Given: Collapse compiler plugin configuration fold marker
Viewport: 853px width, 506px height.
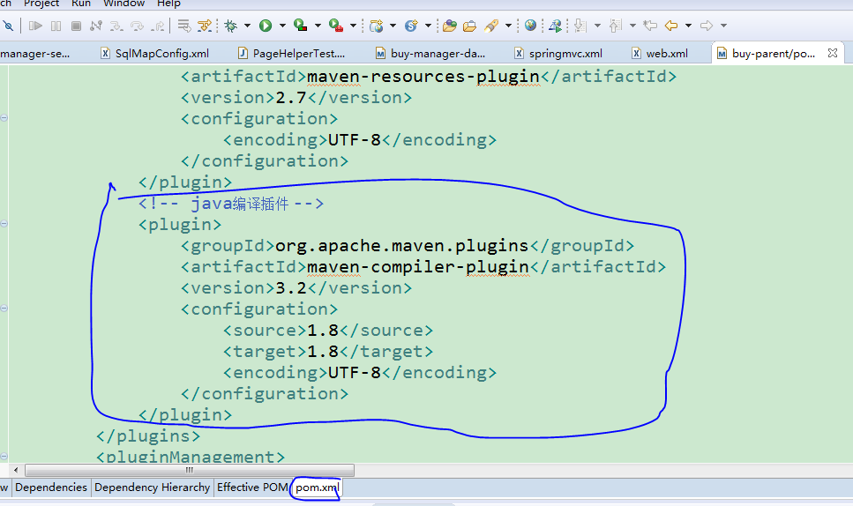Looking at the screenshot, I should pyautogui.click(x=4, y=309).
